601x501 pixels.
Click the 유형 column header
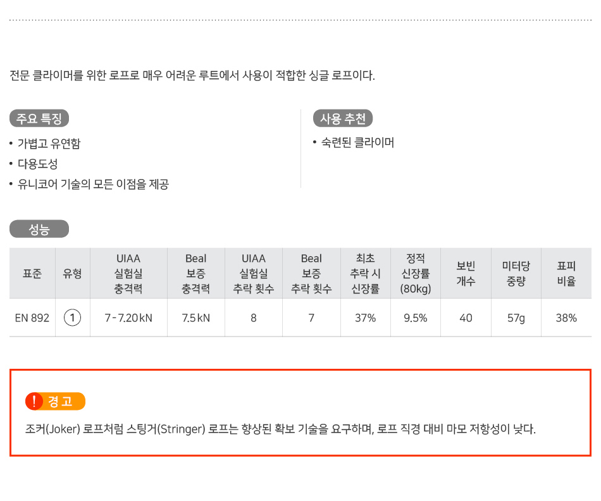click(73, 273)
